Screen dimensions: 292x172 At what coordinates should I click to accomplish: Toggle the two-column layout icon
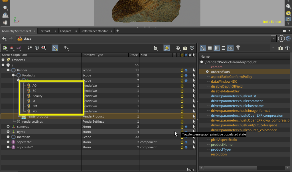pos(217,48)
